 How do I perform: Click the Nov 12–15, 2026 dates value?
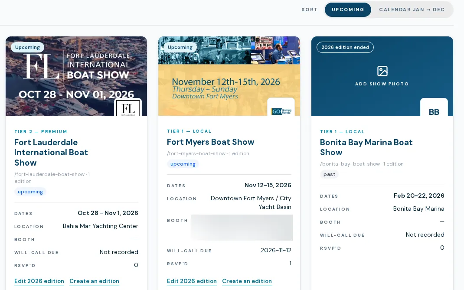pyautogui.click(x=268, y=185)
